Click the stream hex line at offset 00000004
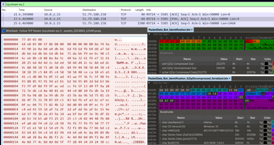 coord(75,44)
